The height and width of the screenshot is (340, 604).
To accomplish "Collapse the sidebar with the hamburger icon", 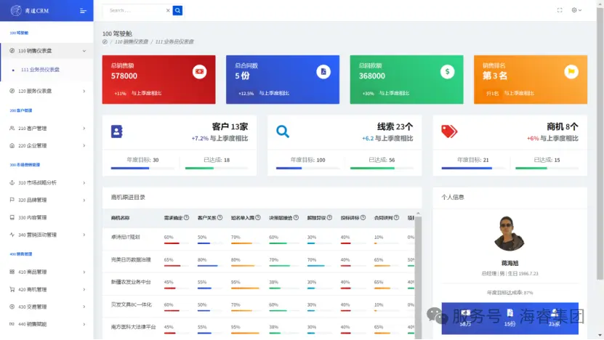I will (83, 10).
